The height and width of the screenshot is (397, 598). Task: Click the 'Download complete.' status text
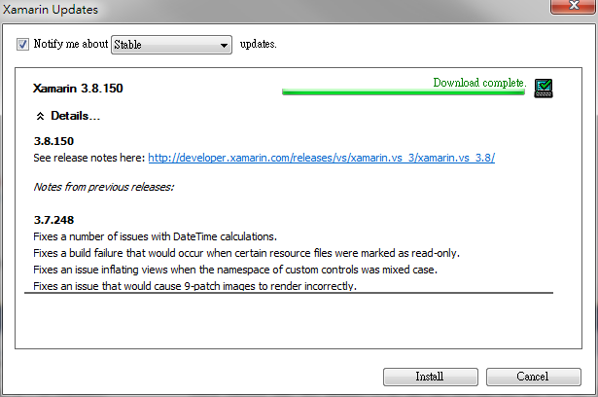(x=479, y=83)
